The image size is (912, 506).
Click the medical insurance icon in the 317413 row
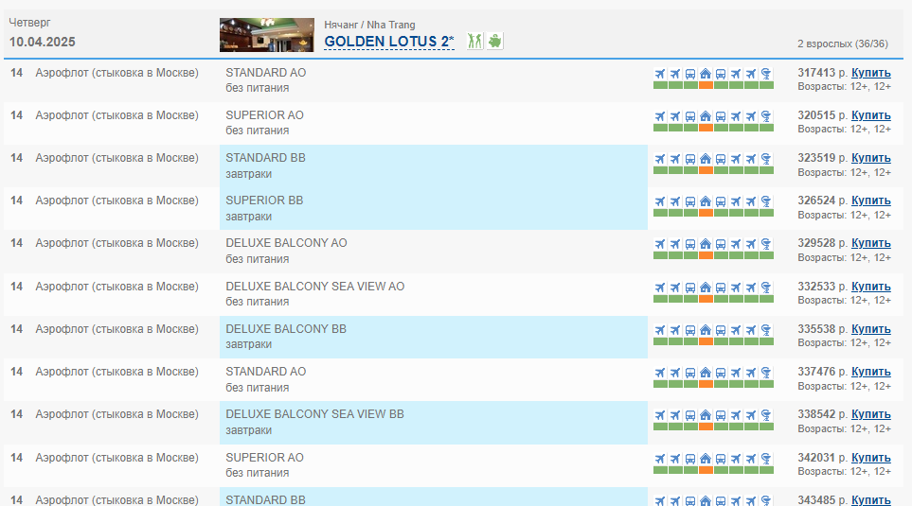(x=766, y=74)
